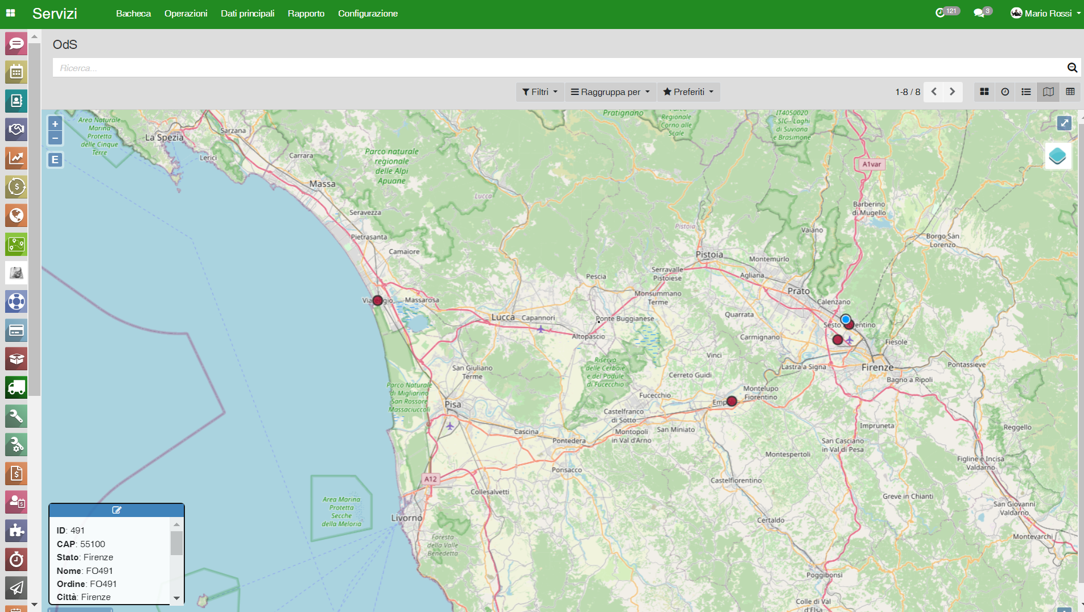Image resolution: width=1084 pixels, height=612 pixels.
Task: Open the Invoicing document-dollar app
Action: click(16, 473)
